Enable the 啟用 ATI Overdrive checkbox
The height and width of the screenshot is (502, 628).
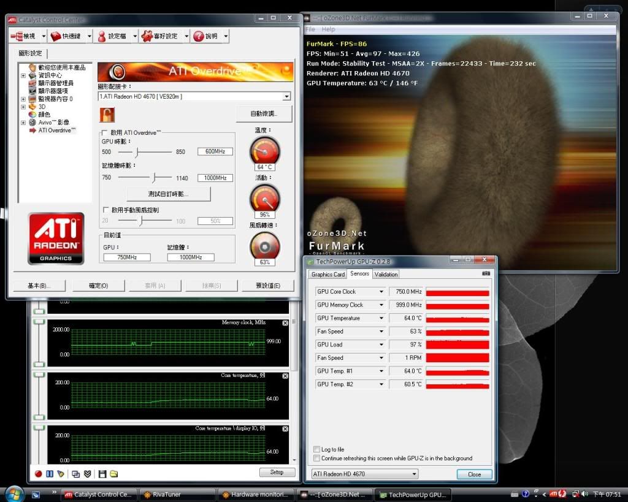click(104, 132)
